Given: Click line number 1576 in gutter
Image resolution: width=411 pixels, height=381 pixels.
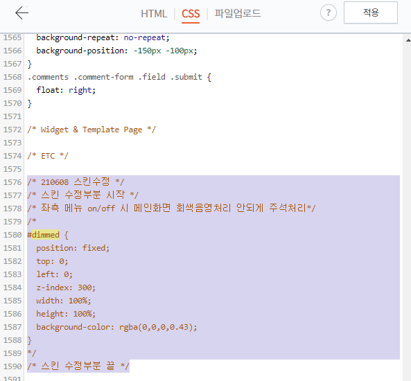Looking at the screenshot, I should pos(12,182).
